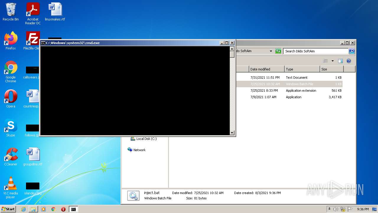Select the Windows Batch File row

tap(289, 84)
